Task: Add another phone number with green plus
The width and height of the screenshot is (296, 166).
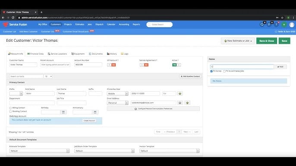Action: point(180,94)
